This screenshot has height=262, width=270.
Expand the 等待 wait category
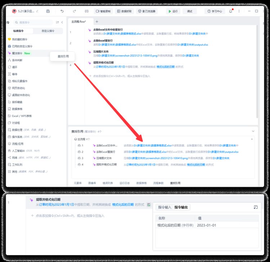pos(13,74)
